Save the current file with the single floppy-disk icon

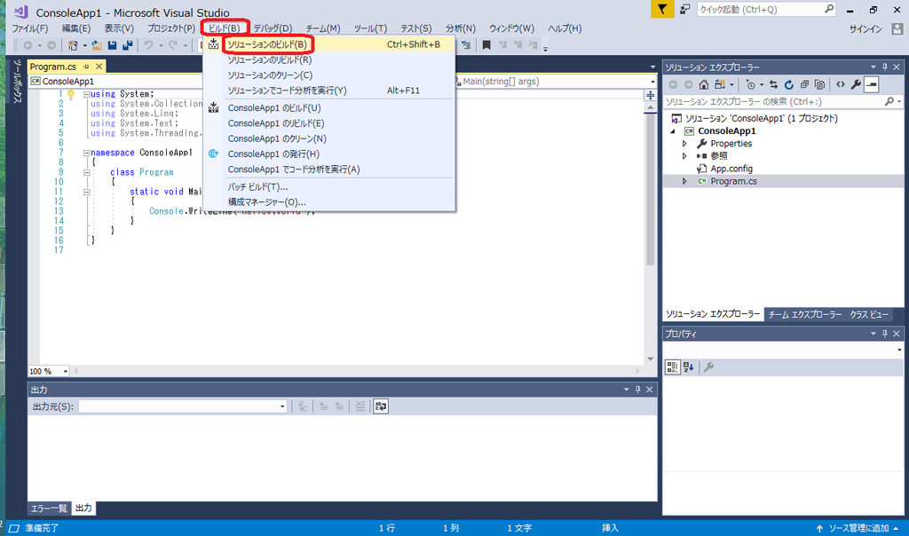pos(113,45)
